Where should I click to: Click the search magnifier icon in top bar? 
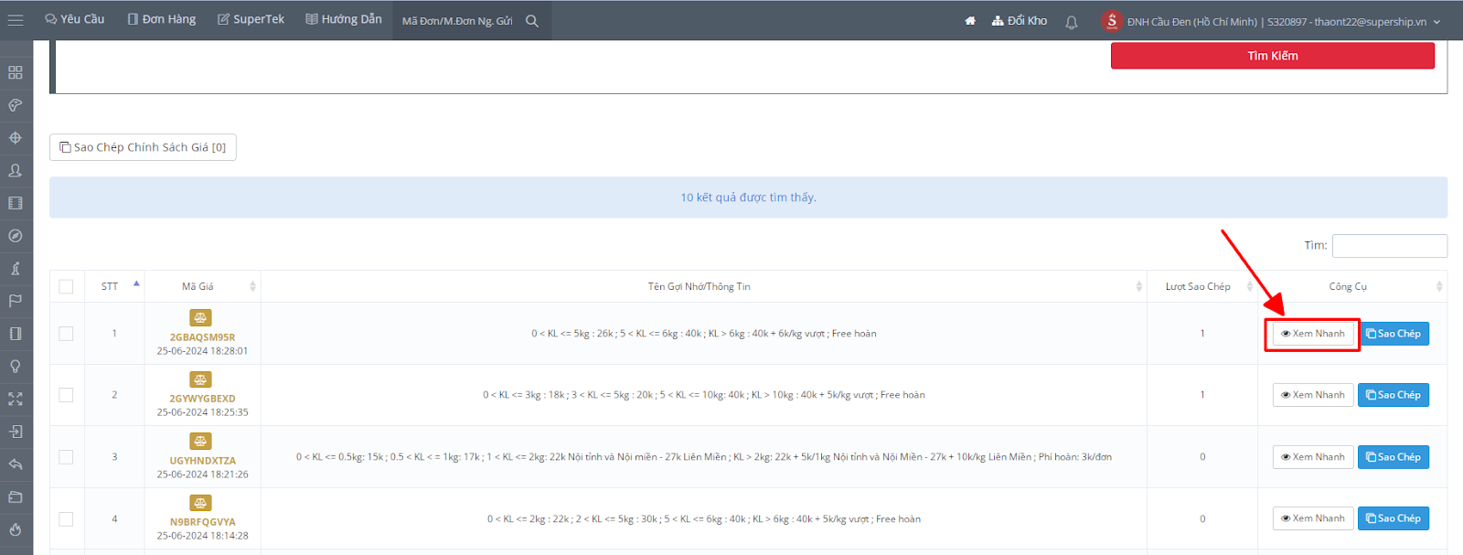click(532, 20)
